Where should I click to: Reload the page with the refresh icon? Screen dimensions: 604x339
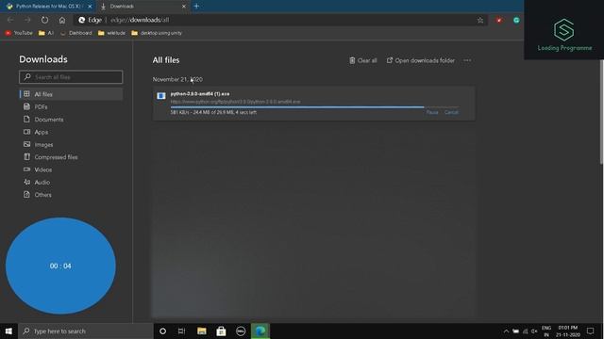pyautogui.click(x=44, y=20)
